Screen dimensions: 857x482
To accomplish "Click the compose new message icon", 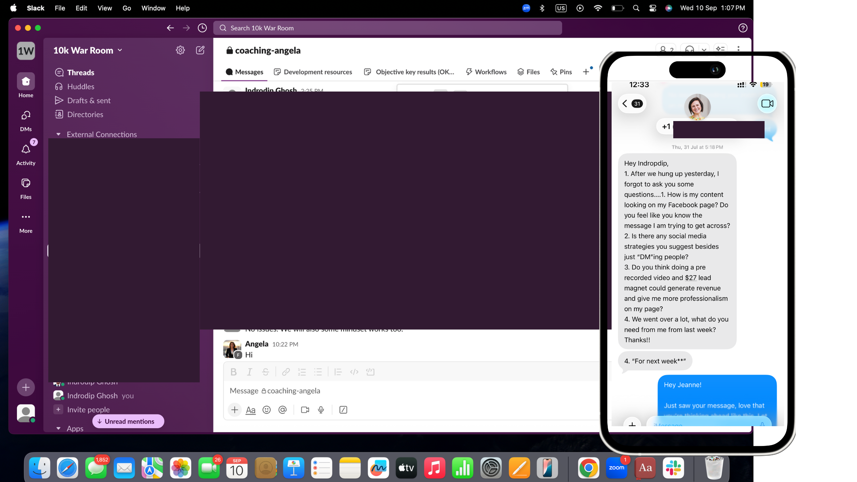I will [200, 50].
